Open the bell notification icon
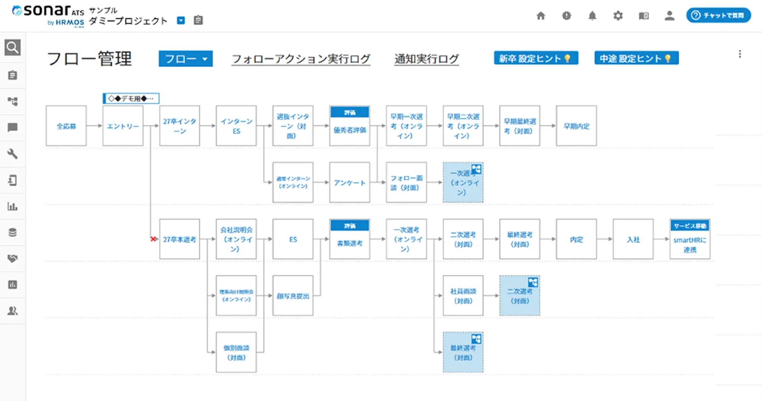762x401 pixels. (x=592, y=16)
